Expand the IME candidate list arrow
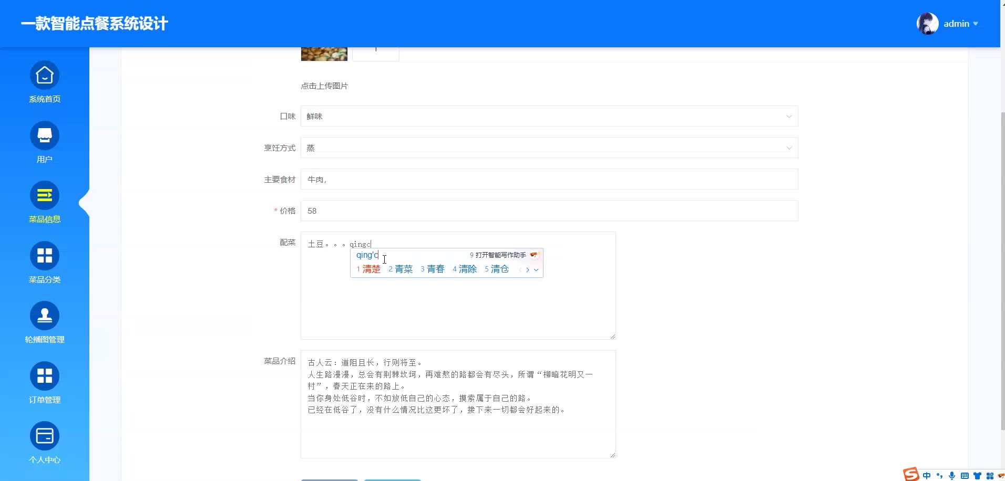The width and height of the screenshot is (1005, 481). coord(536,269)
